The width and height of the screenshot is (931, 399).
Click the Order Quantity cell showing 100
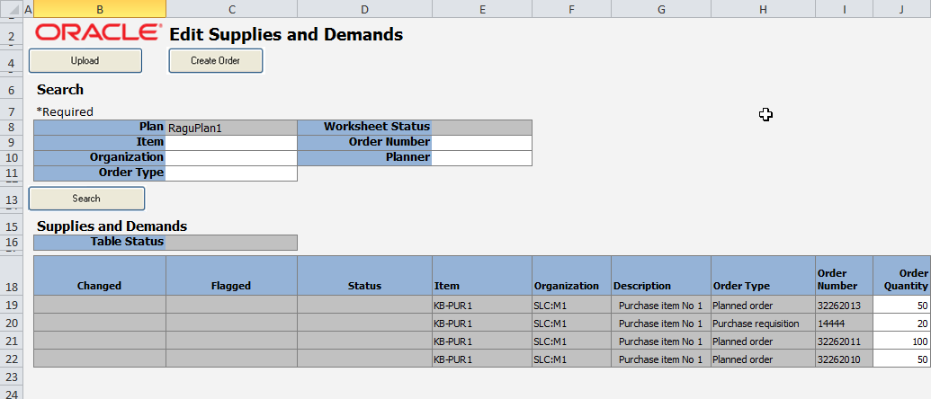[x=901, y=342]
